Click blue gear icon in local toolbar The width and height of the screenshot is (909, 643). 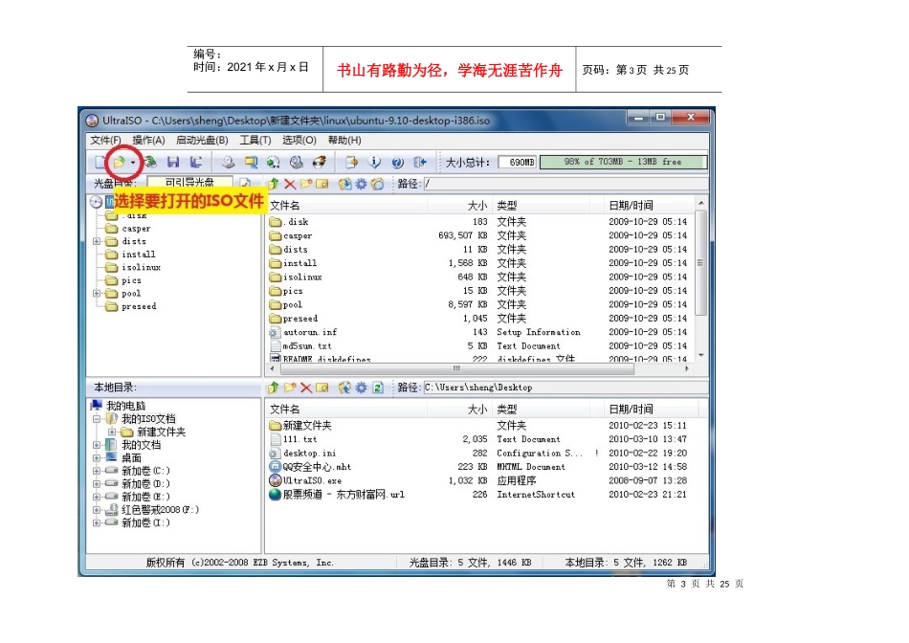tap(361, 388)
